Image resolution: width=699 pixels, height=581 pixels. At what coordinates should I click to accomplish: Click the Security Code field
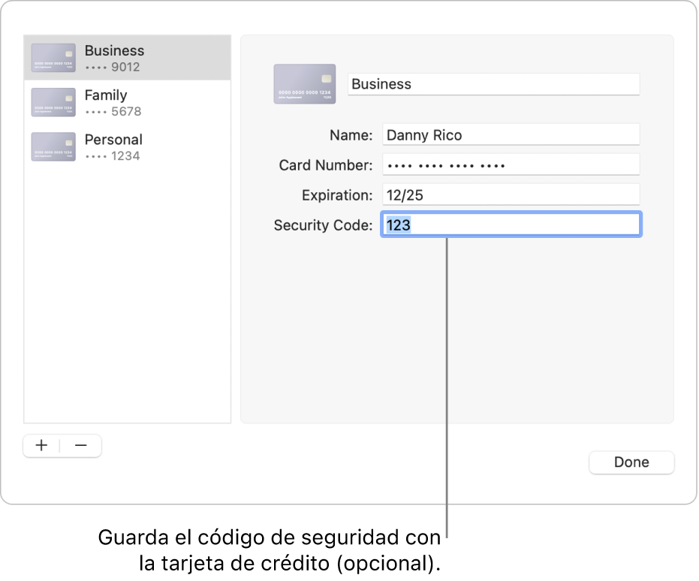click(511, 224)
